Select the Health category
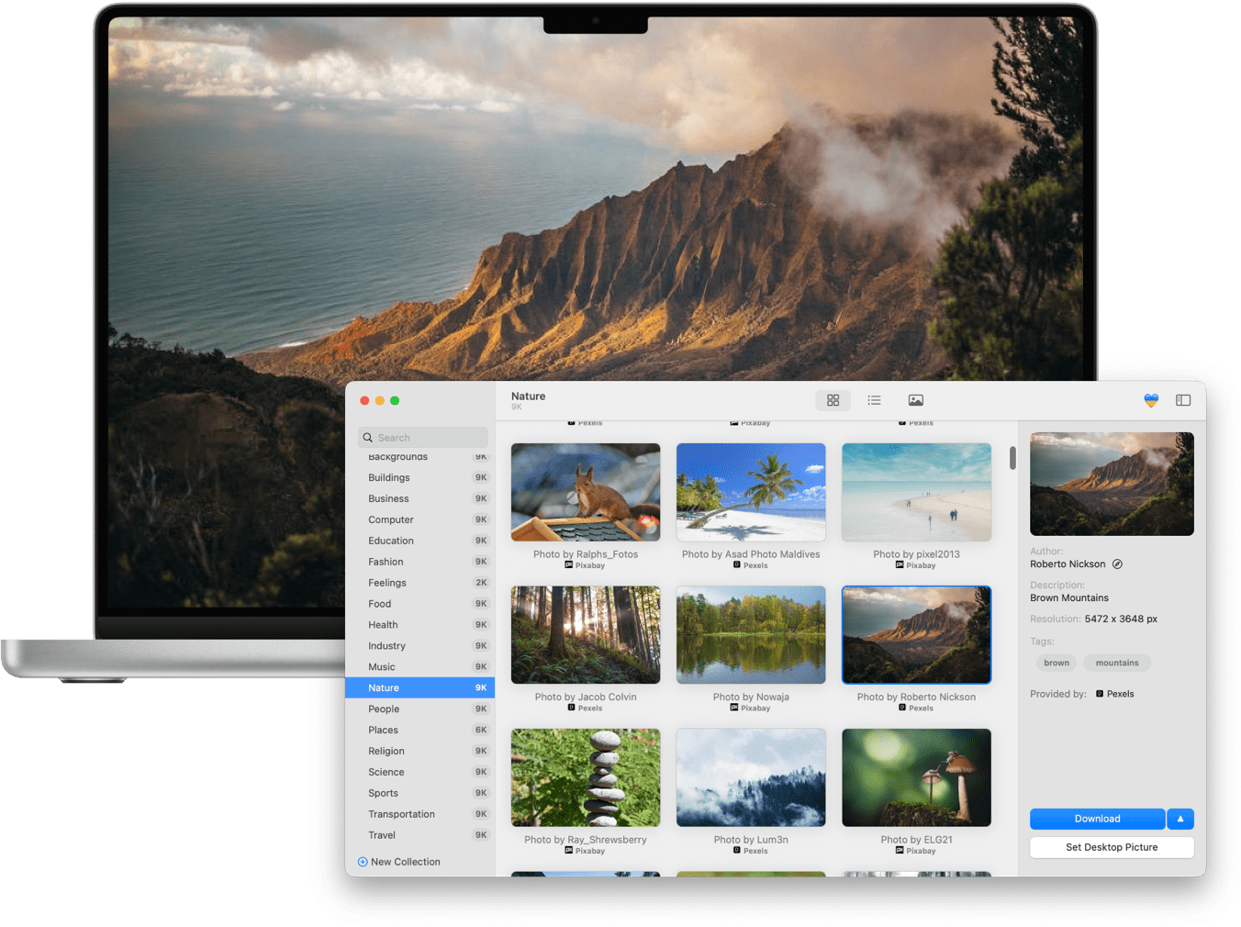The width and height of the screenshot is (1241, 927). pyautogui.click(x=419, y=625)
